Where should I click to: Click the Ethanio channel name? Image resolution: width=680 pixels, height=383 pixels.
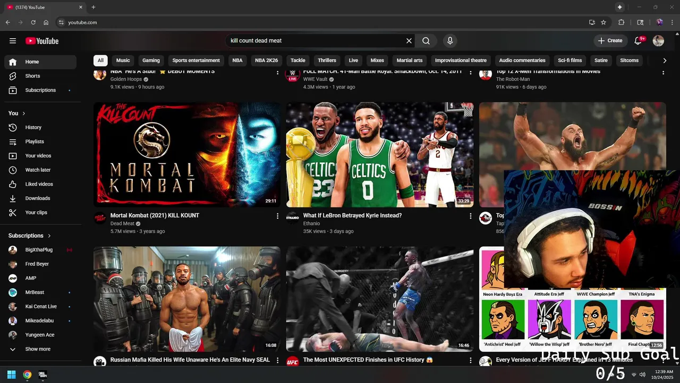pos(311,224)
